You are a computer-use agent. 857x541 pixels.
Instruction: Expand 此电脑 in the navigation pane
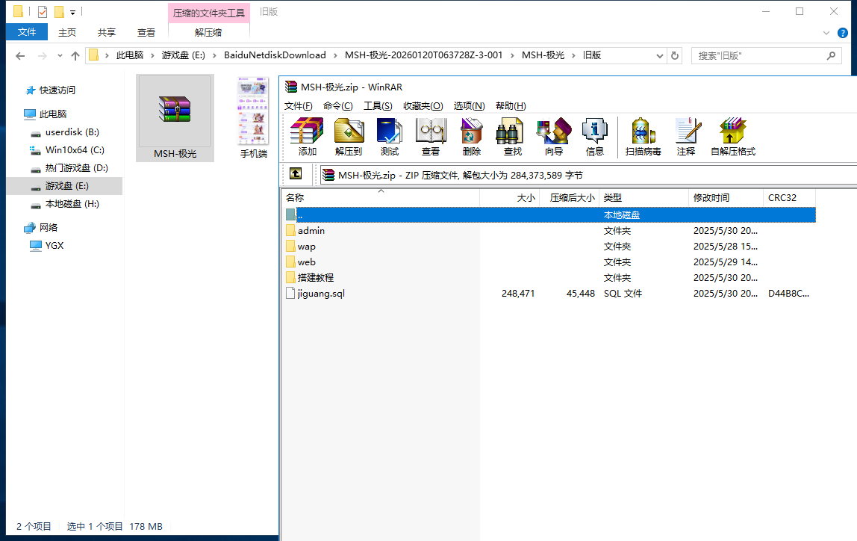coord(17,114)
